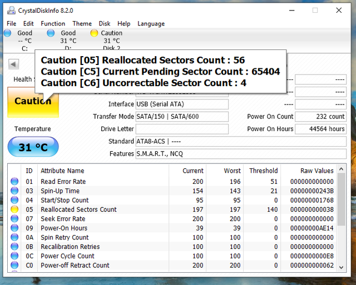The height and width of the screenshot is (285, 356).
Task: Click the Worst column header
Action: pyautogui.click(x=225, y=171)
